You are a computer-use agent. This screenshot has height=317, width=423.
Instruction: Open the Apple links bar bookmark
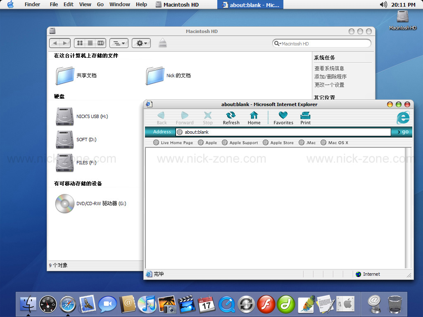(x=207, y=142)
